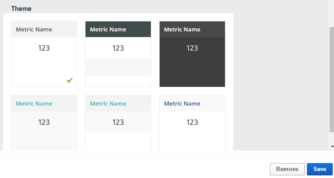
Task: Click 123 value in the checkmarked theme
Action: tap(44, 48)
